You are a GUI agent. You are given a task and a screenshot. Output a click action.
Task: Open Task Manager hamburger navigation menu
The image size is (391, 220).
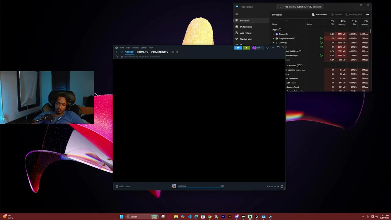pos(236,14)
